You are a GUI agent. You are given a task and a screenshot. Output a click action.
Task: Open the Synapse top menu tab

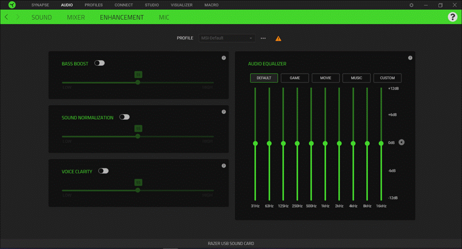pyautogui.click(x=40, y=5)
